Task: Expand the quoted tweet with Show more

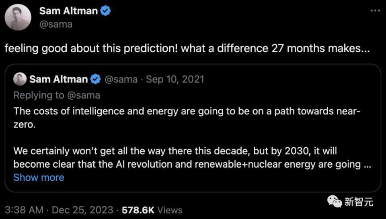Action: click(x=39, y=177)
